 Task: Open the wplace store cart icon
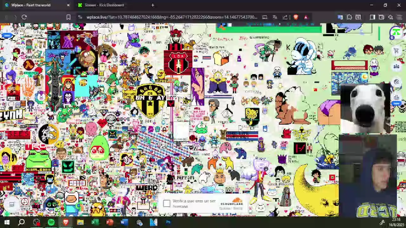click(x=396, y=51)
